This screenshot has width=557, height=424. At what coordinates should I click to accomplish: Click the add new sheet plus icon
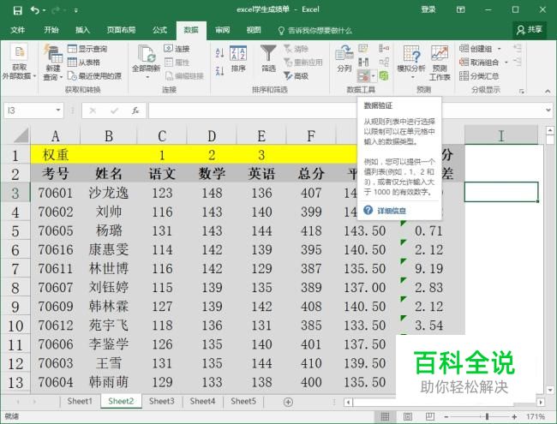288,402
